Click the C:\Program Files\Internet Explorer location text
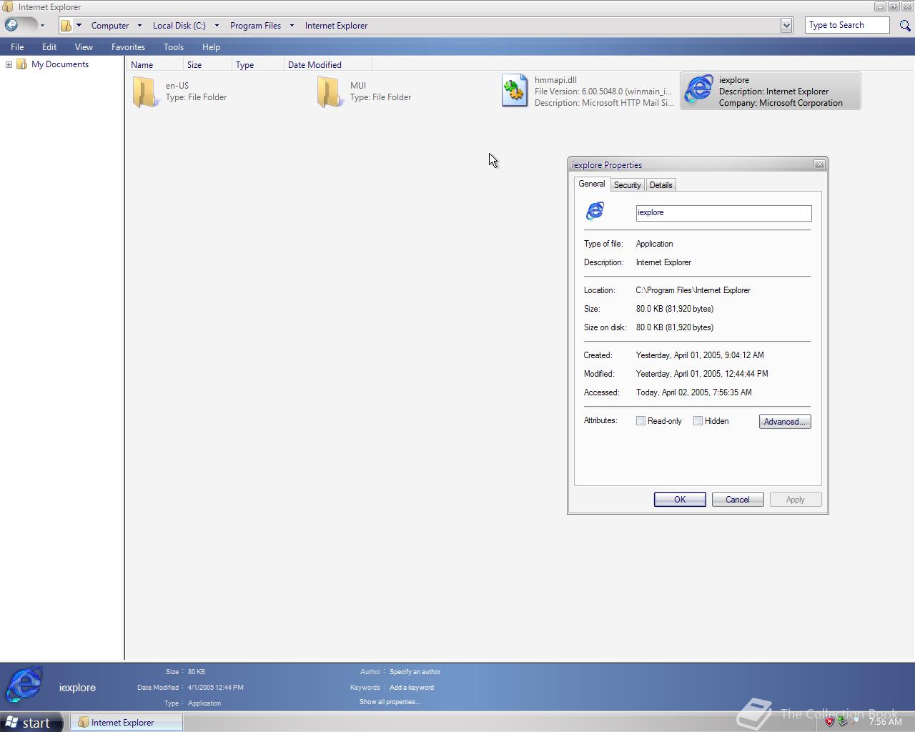This screenshot has width=915, height=732. 693,290
